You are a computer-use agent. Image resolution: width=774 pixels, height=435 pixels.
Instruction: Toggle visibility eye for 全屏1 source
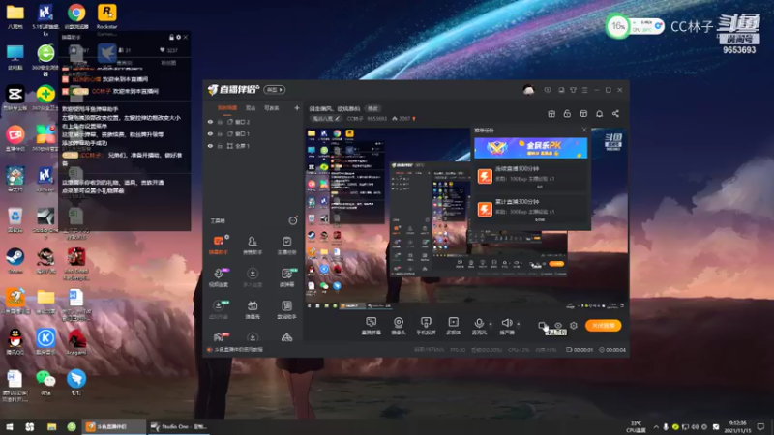coord(210,146)
